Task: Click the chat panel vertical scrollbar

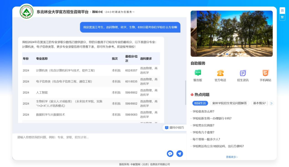Action: (185, 93)
